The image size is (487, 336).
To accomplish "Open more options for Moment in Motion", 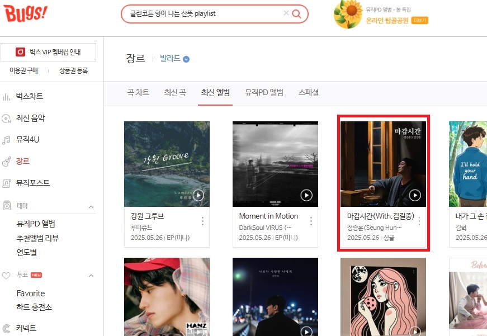I will tap(311, 221).
